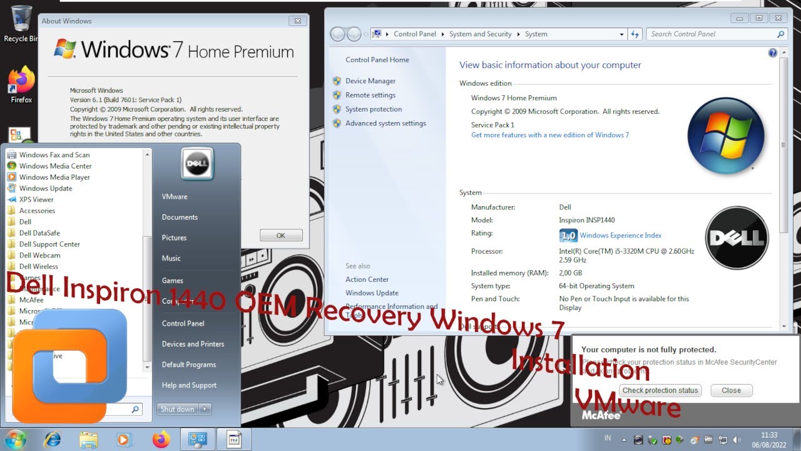Open Action Center under See also
The image size is (801, 451).
[x=367, y=279]
